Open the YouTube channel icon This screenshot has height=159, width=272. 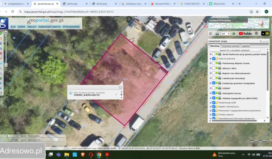pos(245,34)
